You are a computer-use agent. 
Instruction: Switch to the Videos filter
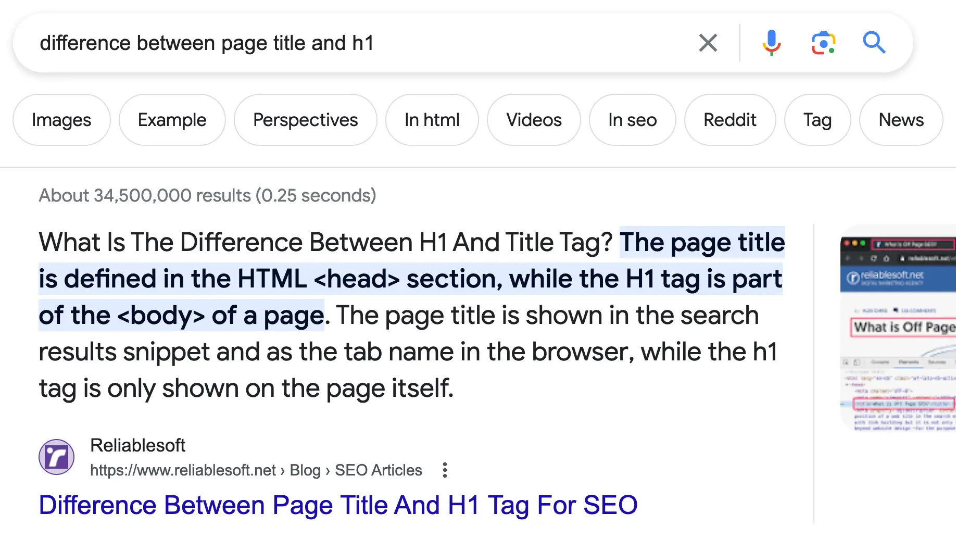[534, 120]
